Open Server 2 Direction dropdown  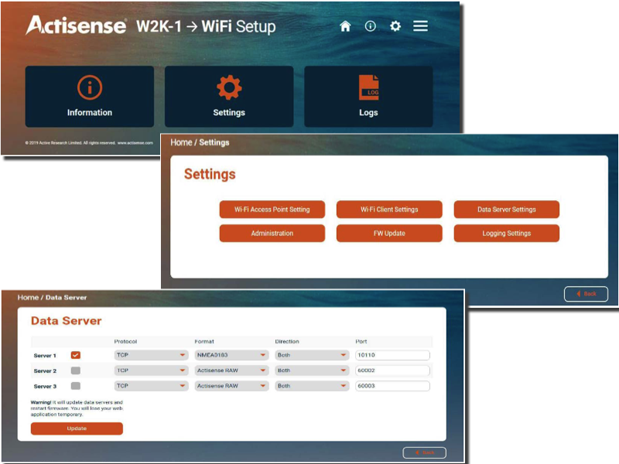pyautogui.click(x=313, y=370)
